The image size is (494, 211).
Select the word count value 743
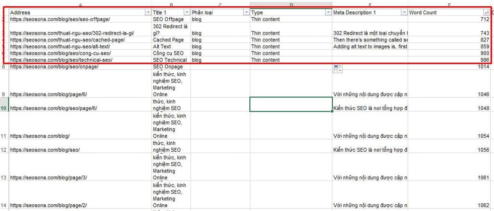click(485, 33)
